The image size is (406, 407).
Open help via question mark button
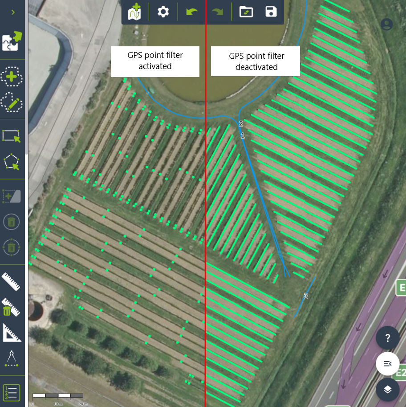[x=387, y=338]
